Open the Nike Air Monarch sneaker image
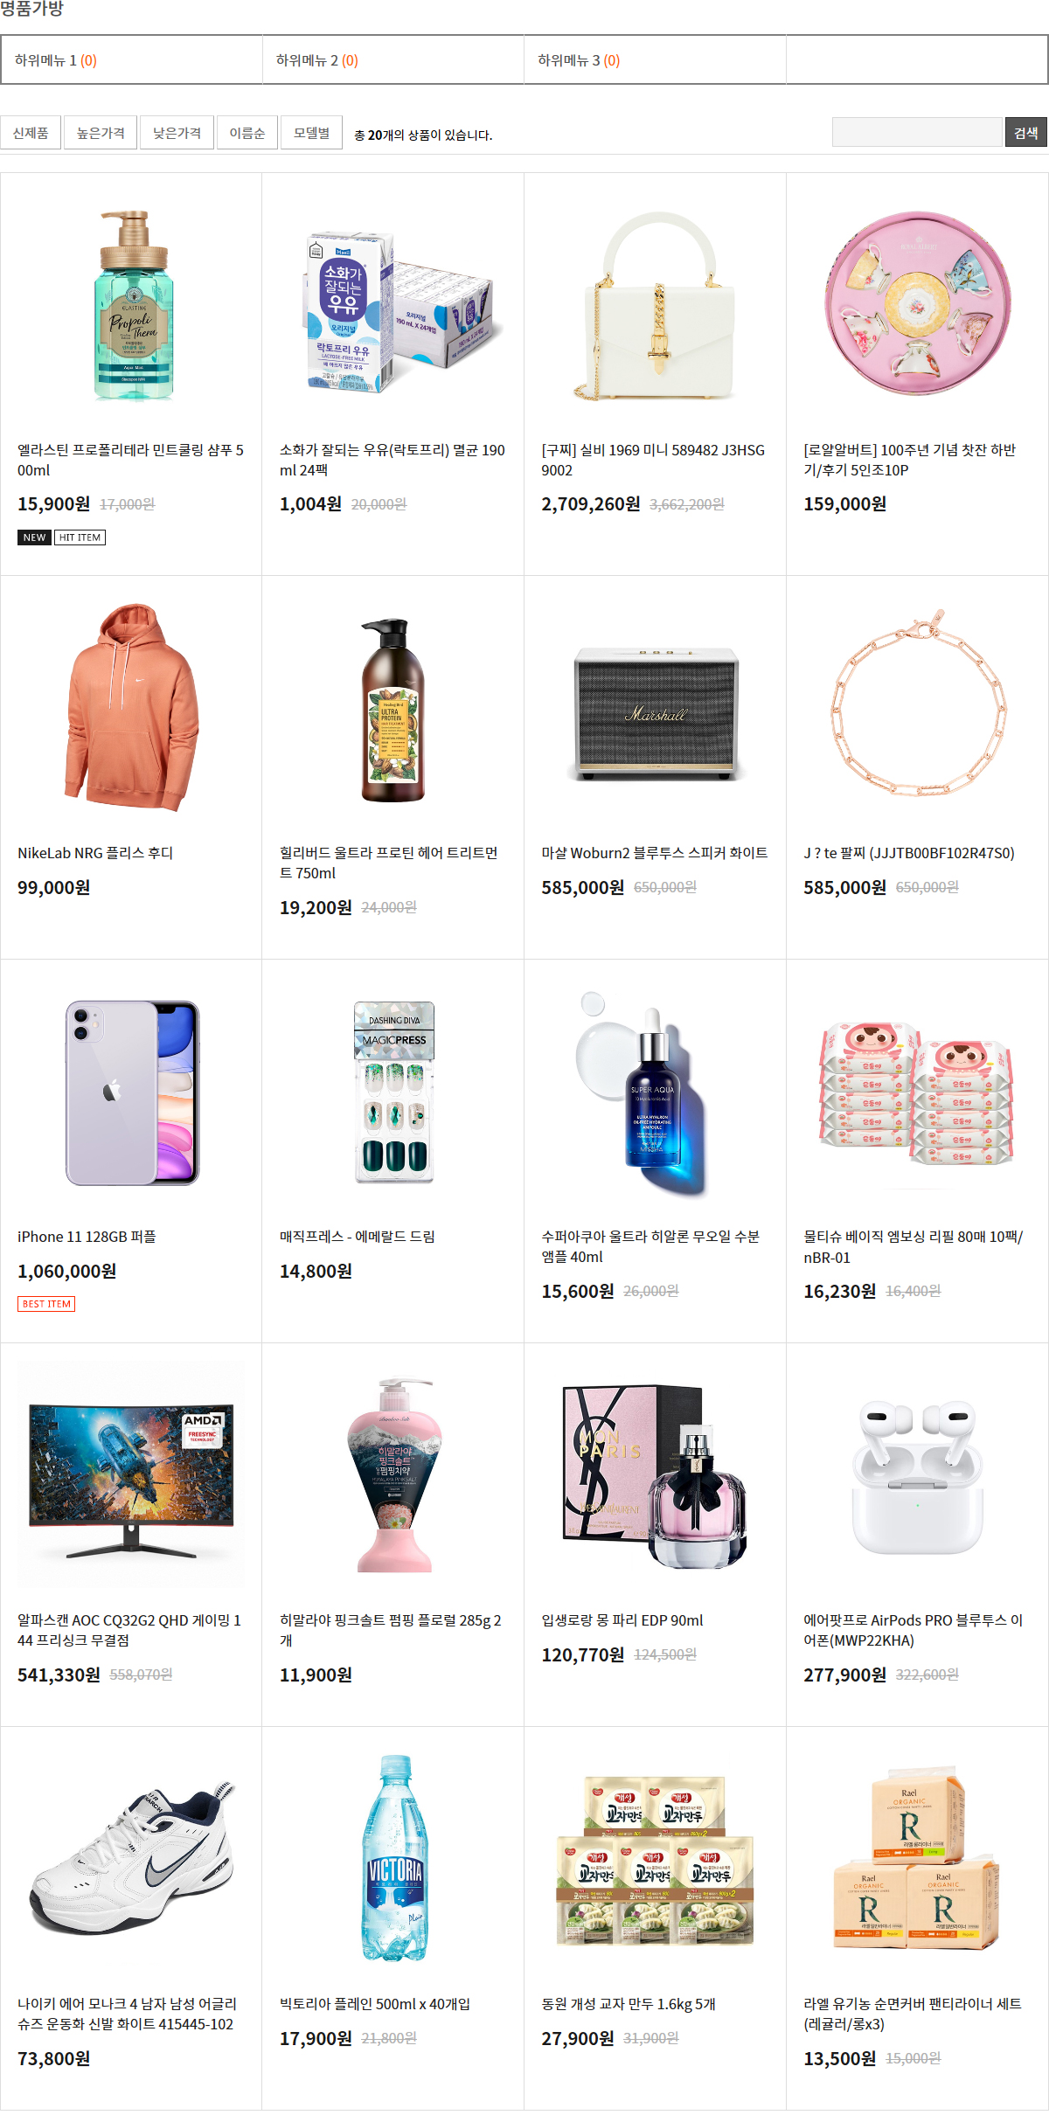 click(x=131, y=1858)
